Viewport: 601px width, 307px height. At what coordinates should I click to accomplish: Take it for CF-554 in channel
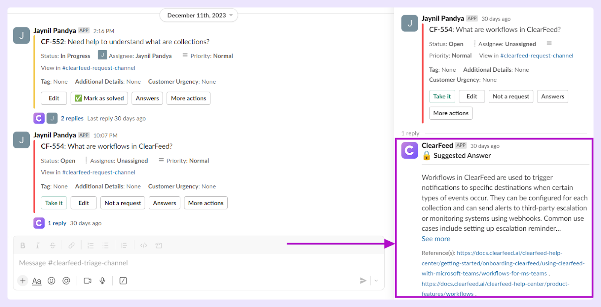coord(54,203)
